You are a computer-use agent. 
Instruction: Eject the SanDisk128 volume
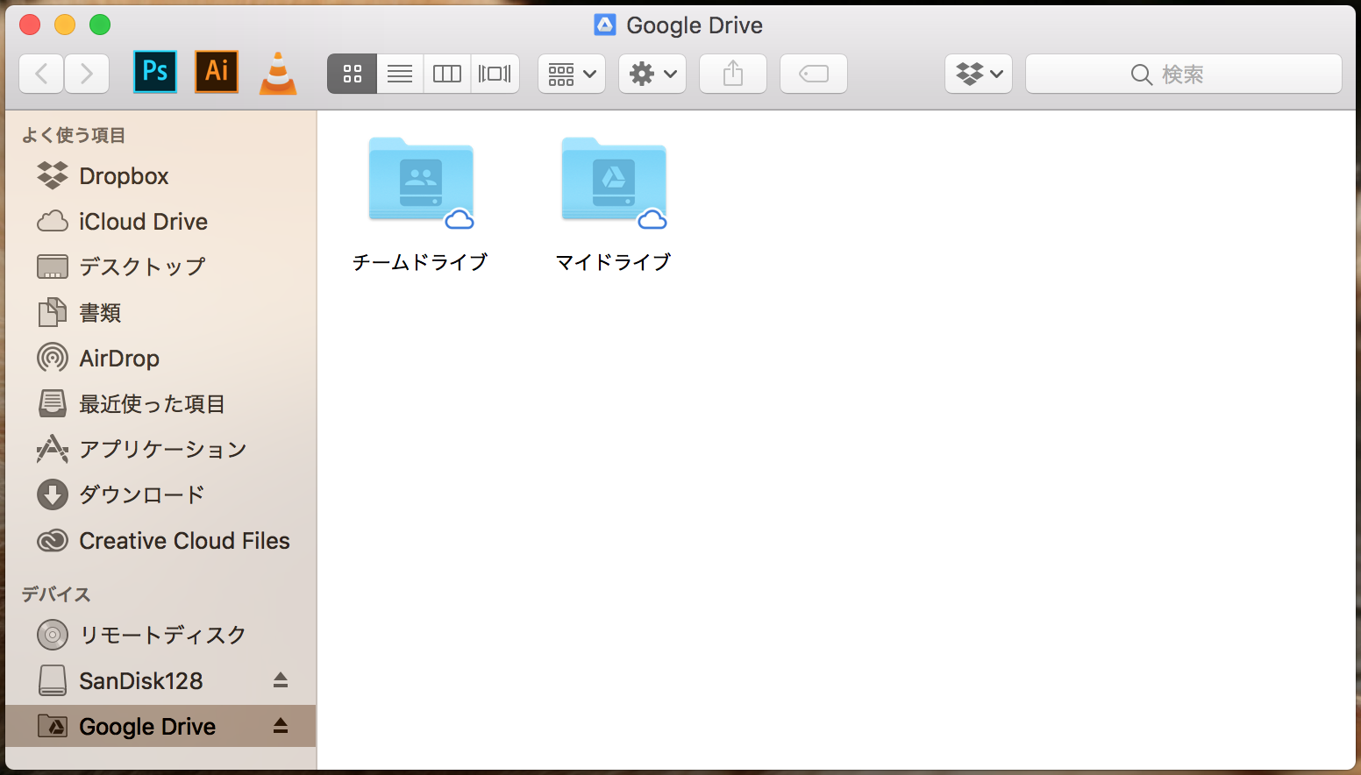point(281,680)
